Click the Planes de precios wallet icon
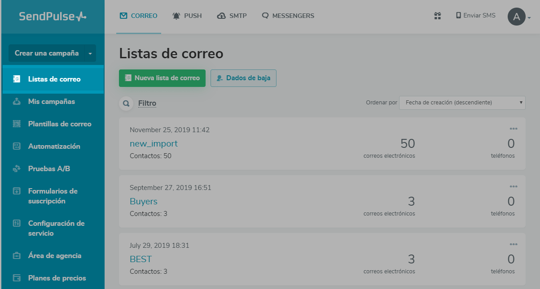The height and width of the screenshot is (289, 540). (x=17, y=278)
